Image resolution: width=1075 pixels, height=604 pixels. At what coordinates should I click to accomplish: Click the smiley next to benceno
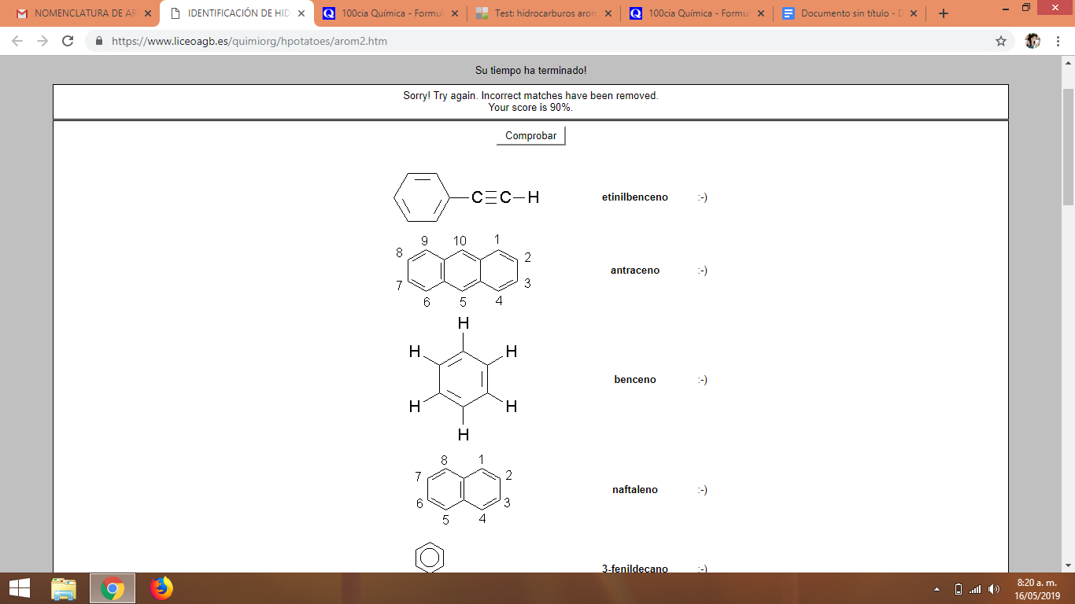pos(702,380)
